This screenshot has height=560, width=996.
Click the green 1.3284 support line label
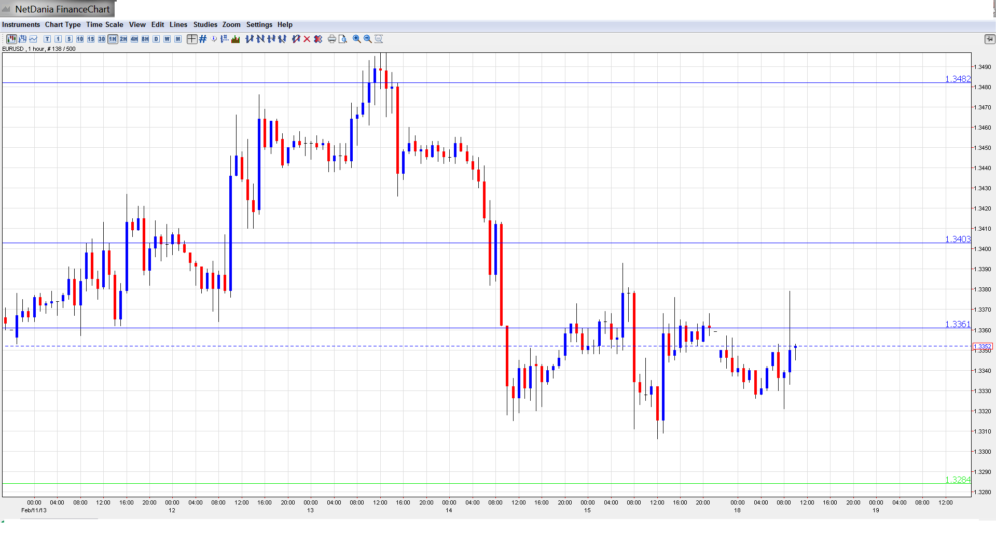(957, 480)
